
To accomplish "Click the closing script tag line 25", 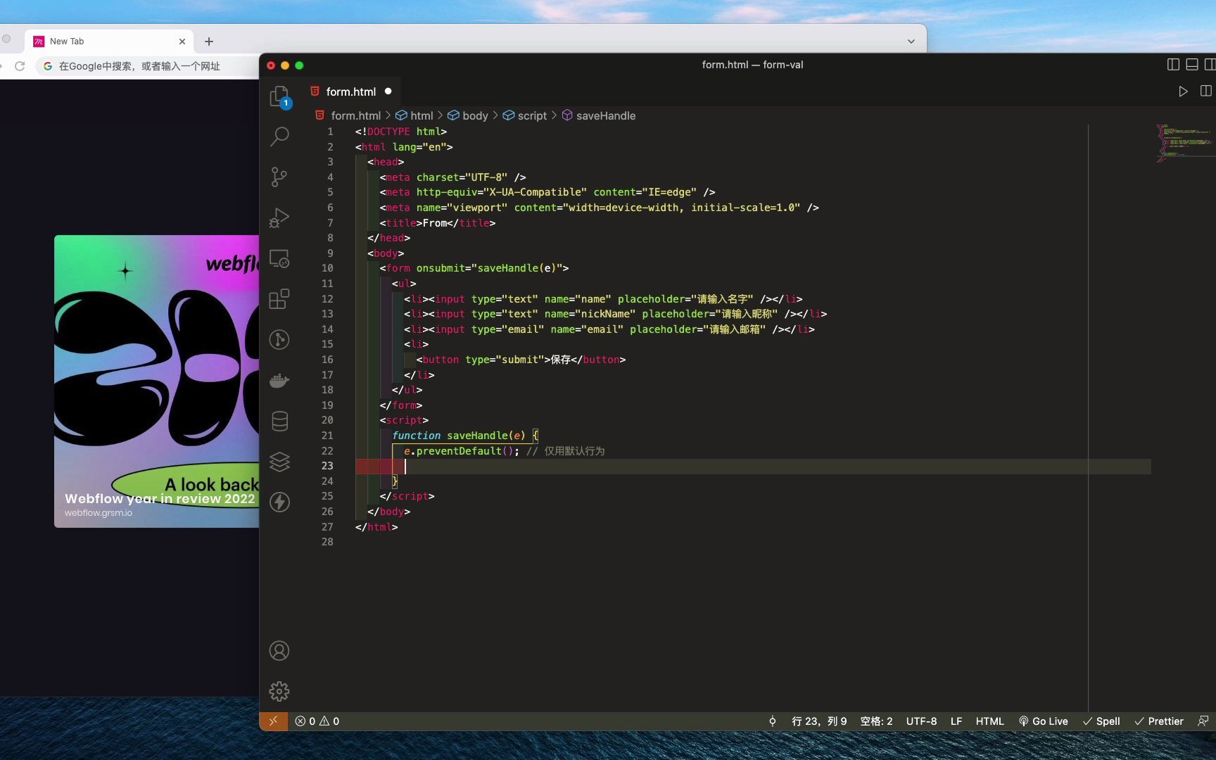I will click(407, 496).
